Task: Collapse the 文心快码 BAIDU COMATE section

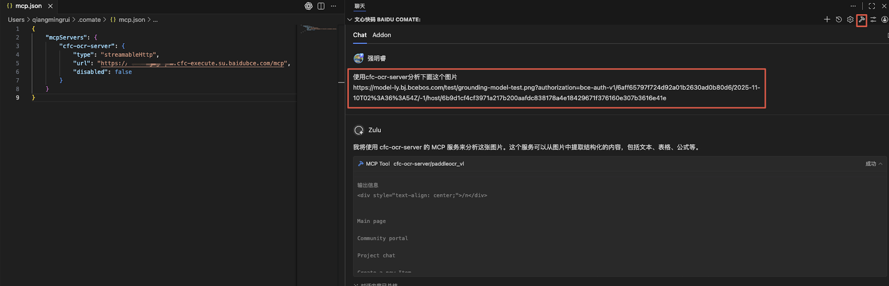Action: point(350,20)
